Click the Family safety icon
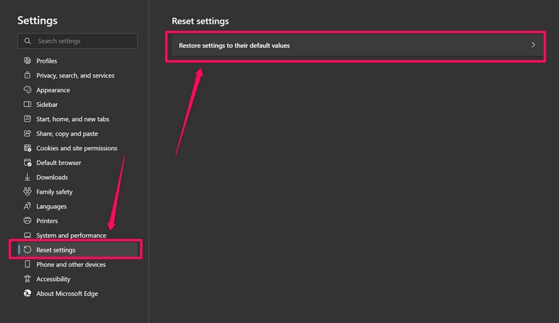The height and width of the screenshot is (323, 559). pos(27,192)
